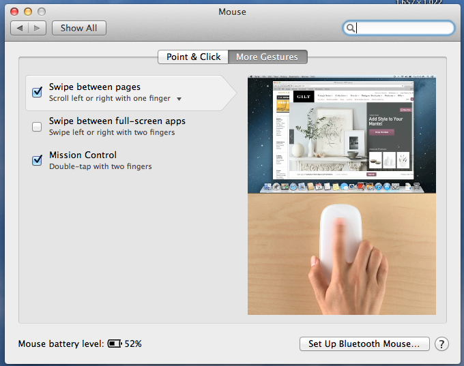Click the mouse battery level icon
Screen dimensions: 464x366
click(x=115, y=344)
